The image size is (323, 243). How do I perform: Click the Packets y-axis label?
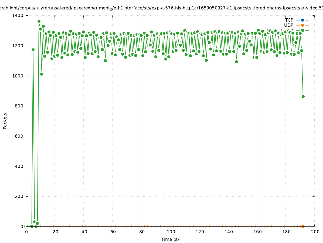click(5, 121)
